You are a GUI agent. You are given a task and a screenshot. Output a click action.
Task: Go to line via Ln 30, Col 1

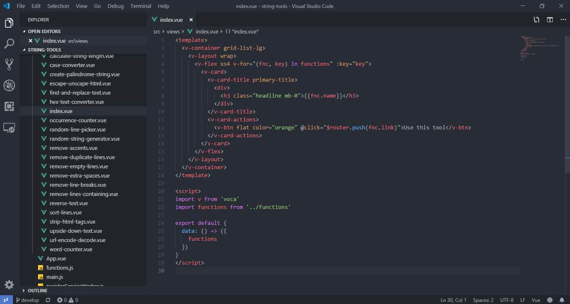pyautogui.click(x=453, y=300)
